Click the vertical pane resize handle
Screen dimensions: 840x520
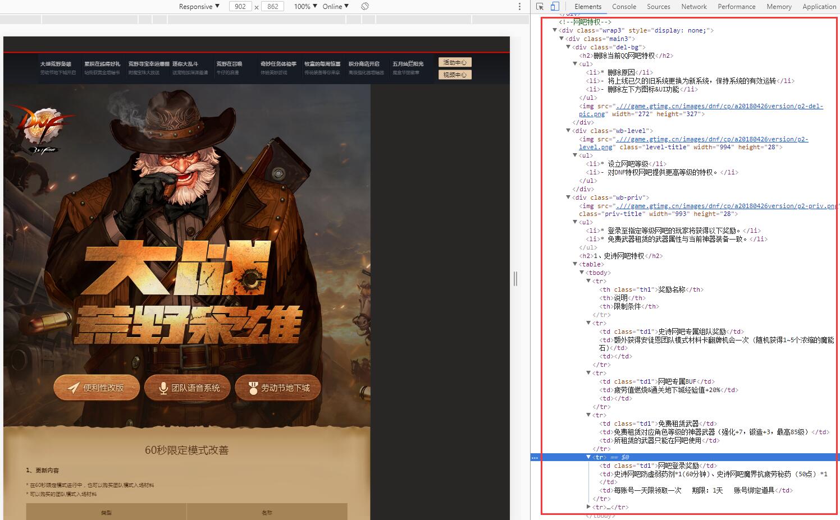click(x=515, y=278)
